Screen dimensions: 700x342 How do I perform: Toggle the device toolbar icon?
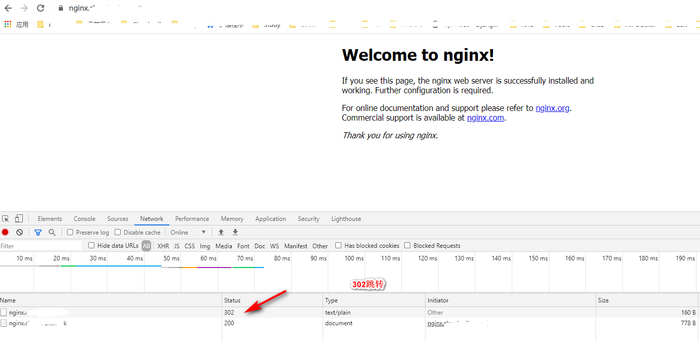(19, 219)
